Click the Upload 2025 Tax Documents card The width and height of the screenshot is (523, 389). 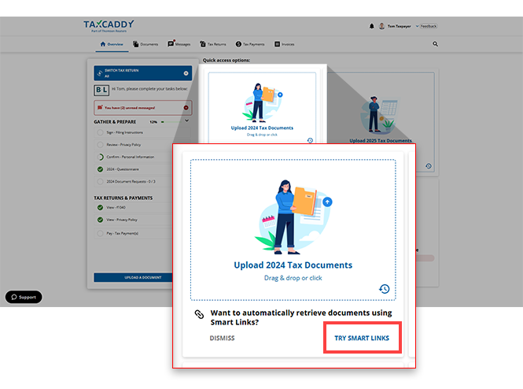pos(381,122)
